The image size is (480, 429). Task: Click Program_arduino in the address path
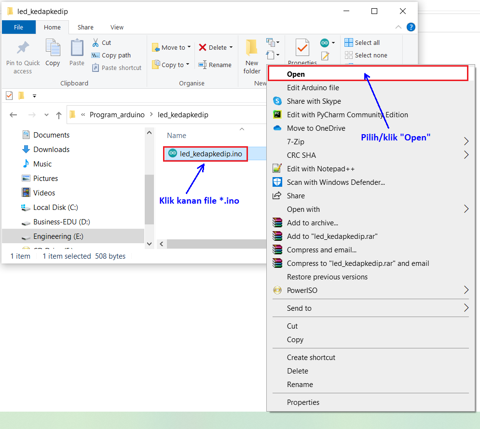117,115
